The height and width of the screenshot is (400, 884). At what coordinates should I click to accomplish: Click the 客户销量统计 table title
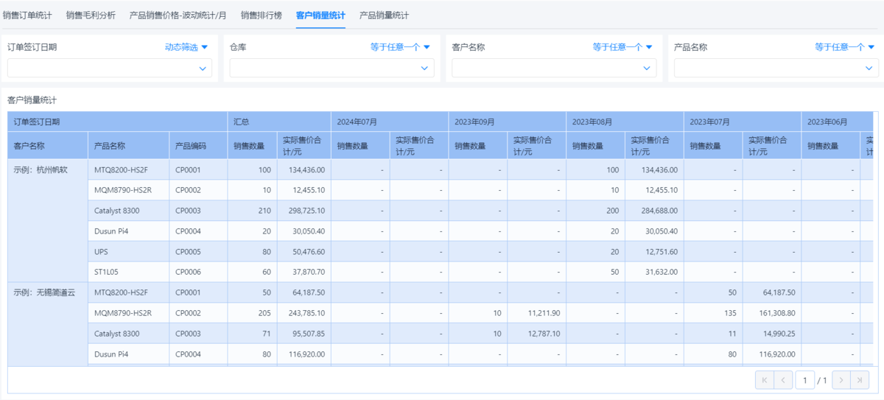click(32, 99)
